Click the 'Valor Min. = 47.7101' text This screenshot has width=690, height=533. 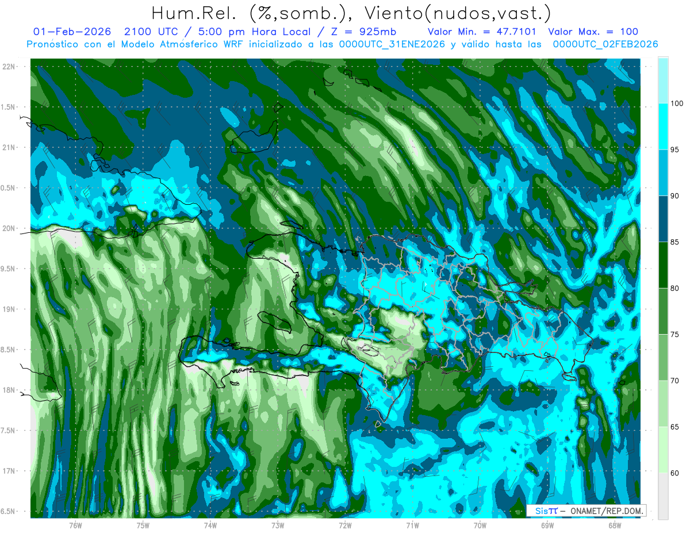click(482, 32)
